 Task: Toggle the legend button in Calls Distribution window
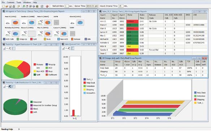coord(14,87)
